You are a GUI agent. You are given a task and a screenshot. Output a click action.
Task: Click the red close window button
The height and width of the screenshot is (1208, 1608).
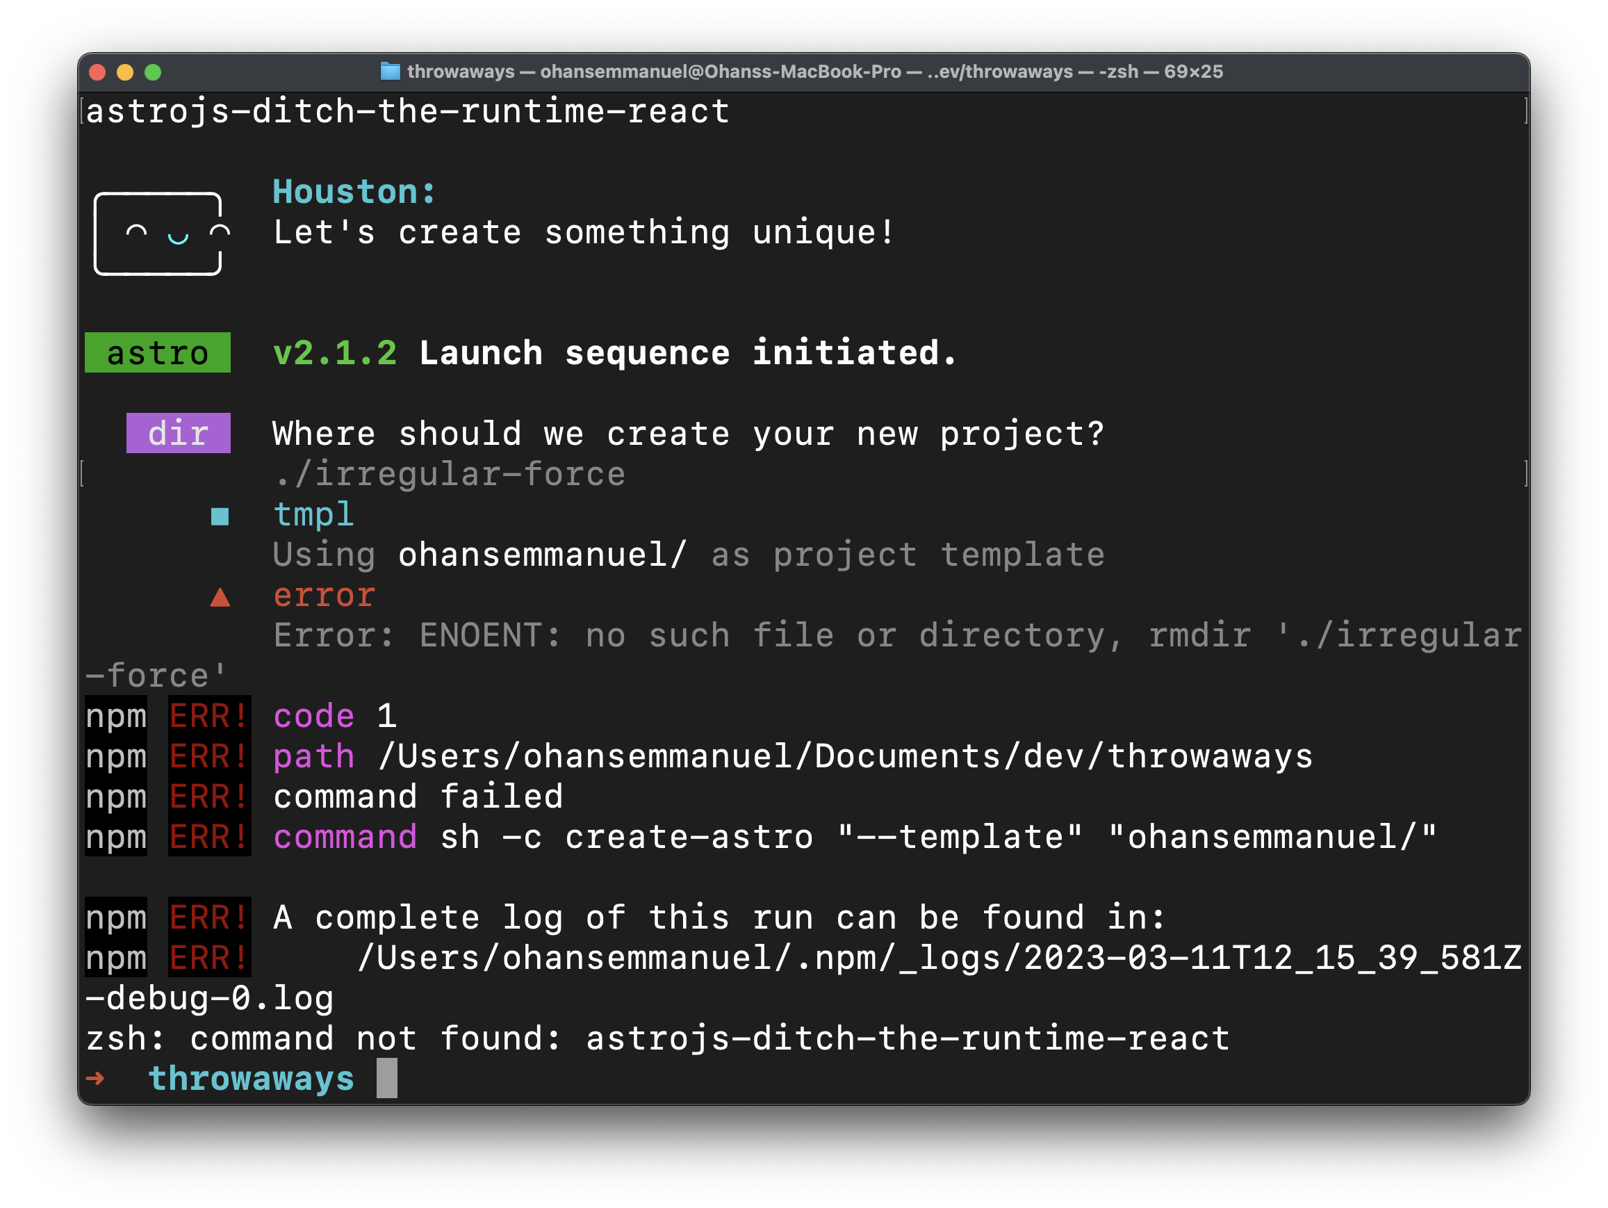coord(97,72)
